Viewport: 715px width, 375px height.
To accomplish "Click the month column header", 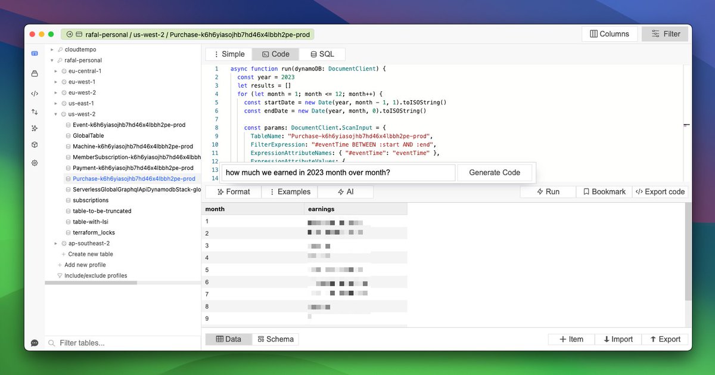I will coord(253,209).
